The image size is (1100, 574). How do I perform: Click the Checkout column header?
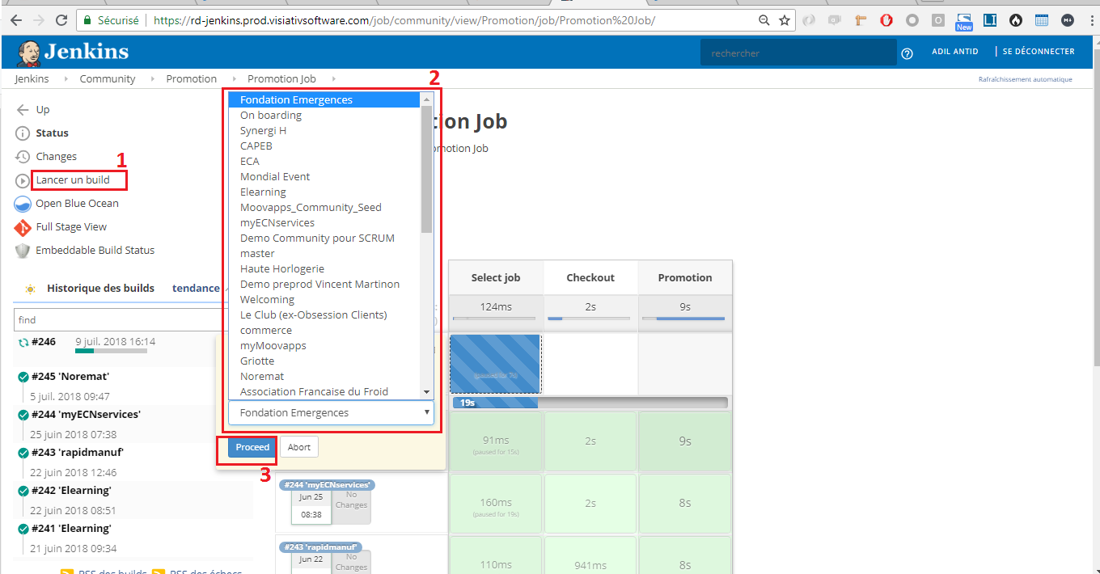[590, 278]
